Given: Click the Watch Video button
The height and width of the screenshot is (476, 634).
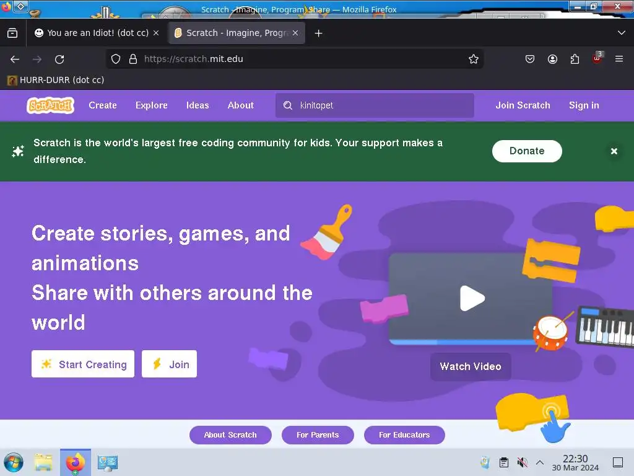Looking at the screenshot, I should (x=471, y=366).
